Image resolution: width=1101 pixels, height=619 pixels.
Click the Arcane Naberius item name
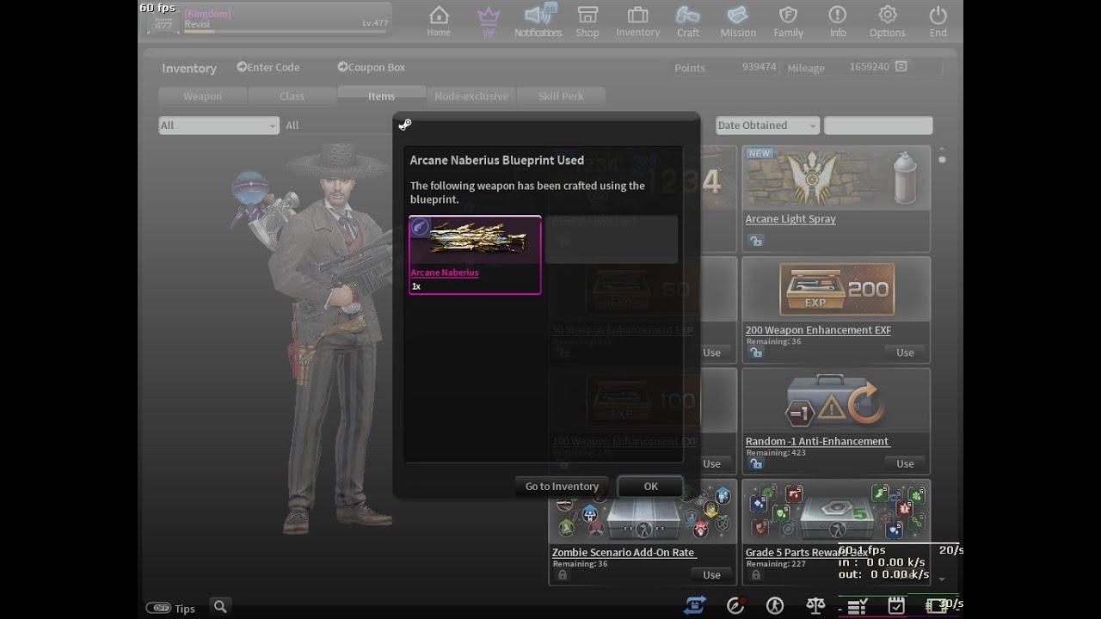[445, 273]
